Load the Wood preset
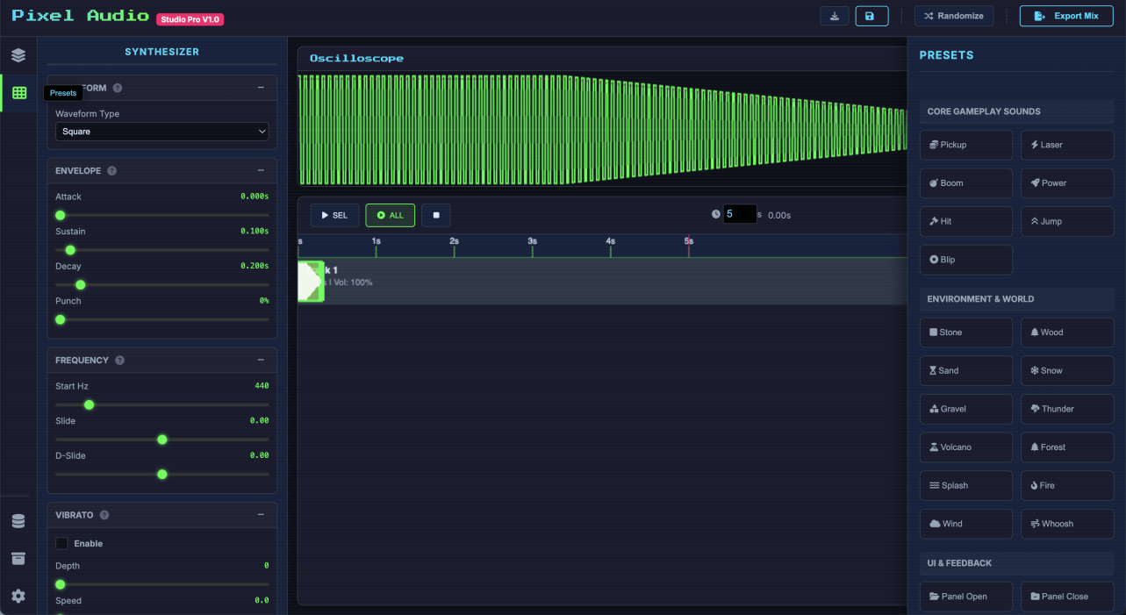 [x=1067, y=333]
